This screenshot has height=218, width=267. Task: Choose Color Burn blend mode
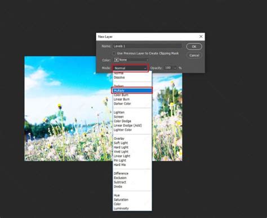point(132,95)
